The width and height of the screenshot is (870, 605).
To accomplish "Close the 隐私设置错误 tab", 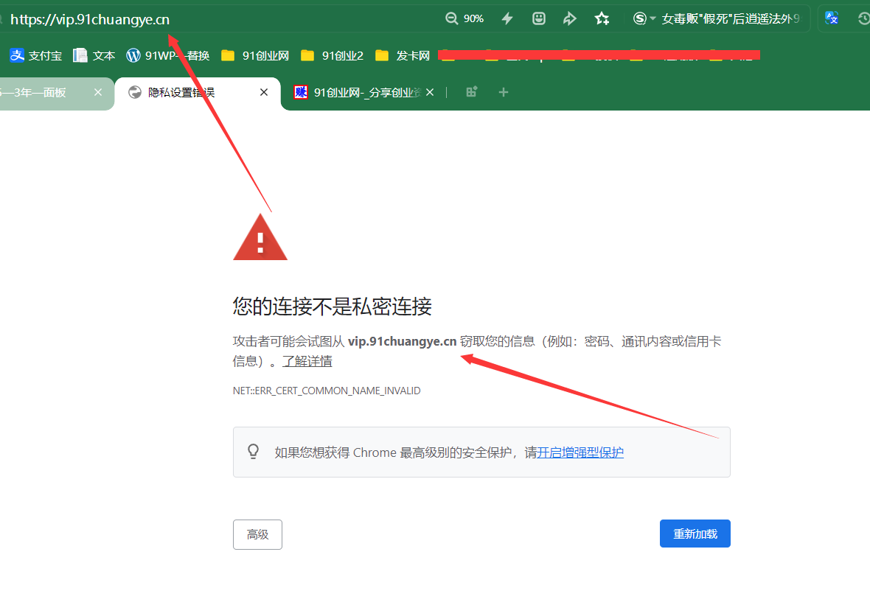I will tap(264, 92).
